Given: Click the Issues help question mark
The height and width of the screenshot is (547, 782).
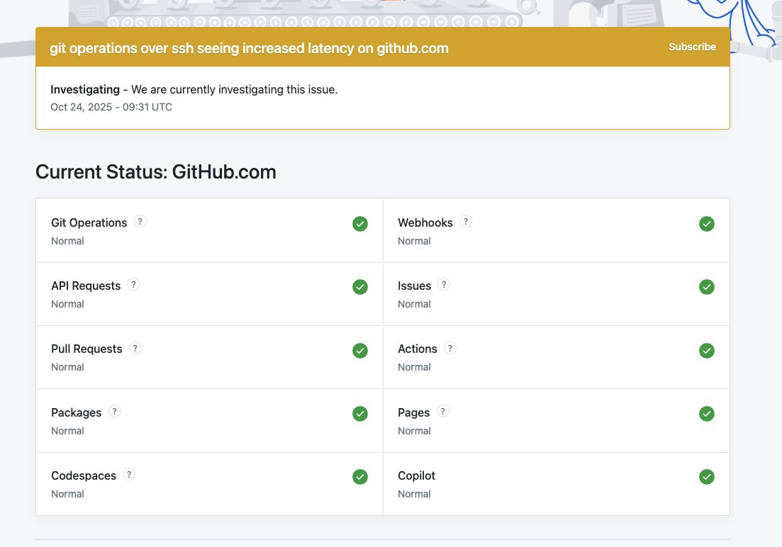Looking at the screenshot, I should pyautogui.click(x=443, y=285).
